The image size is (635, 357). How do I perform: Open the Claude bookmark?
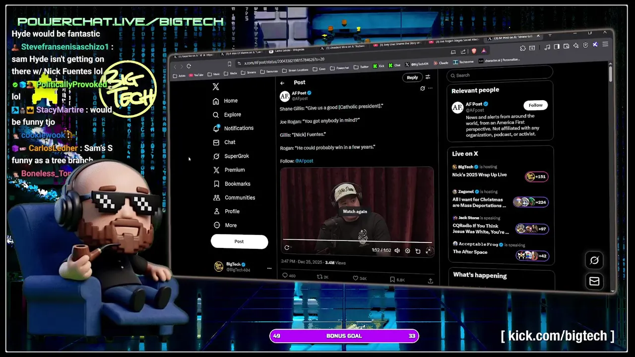pyautogui.click(x=440, y=62)
